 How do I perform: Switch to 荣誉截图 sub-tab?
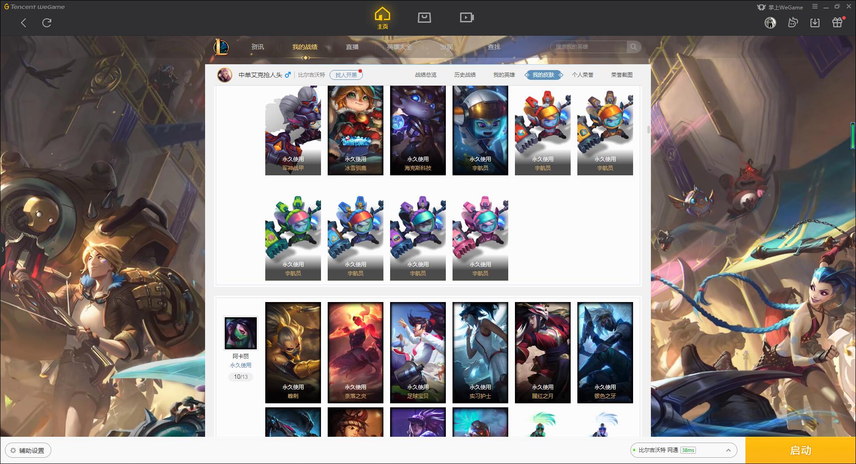point(622,75)
